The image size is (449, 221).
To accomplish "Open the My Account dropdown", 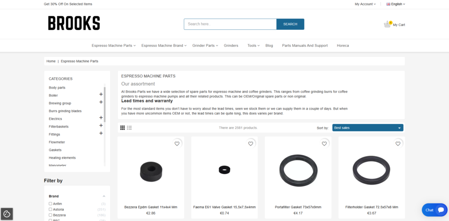I will 365,4.
